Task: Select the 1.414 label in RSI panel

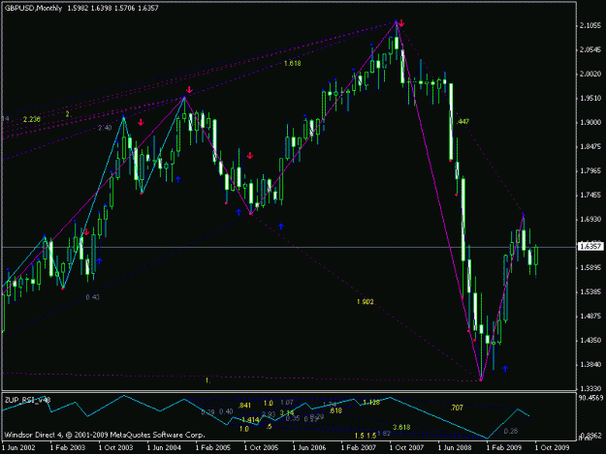Action: (x=250, y=420)
